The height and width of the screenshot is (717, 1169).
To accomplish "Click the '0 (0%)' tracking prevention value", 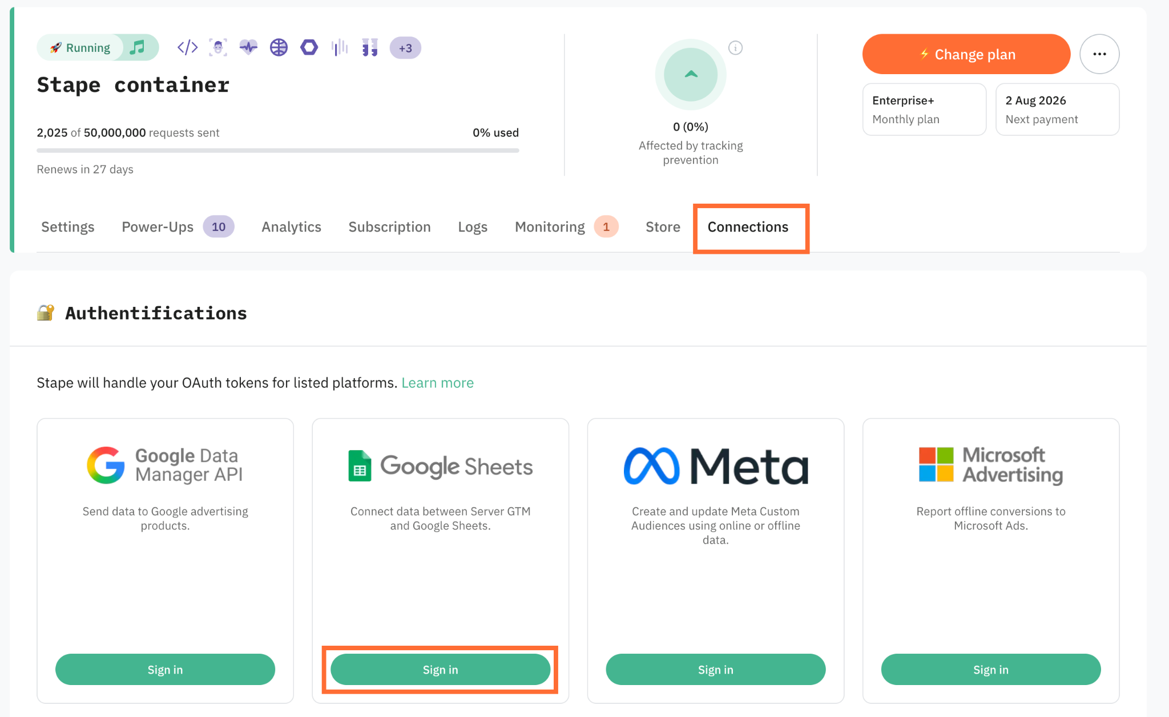I will tap(691, 127).
